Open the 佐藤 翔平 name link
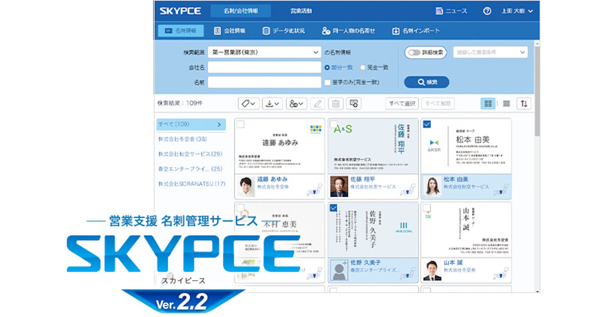The height and width of the screenshot is (317, 605). click(x=363, y=179)
